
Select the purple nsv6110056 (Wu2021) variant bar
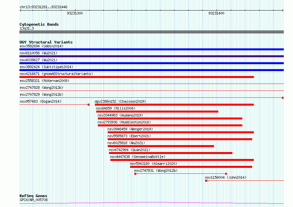point(151,56)
